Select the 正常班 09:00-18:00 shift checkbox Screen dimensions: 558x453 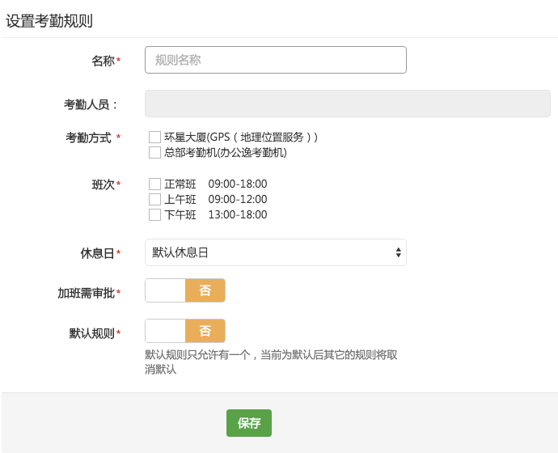pos(154,184)
